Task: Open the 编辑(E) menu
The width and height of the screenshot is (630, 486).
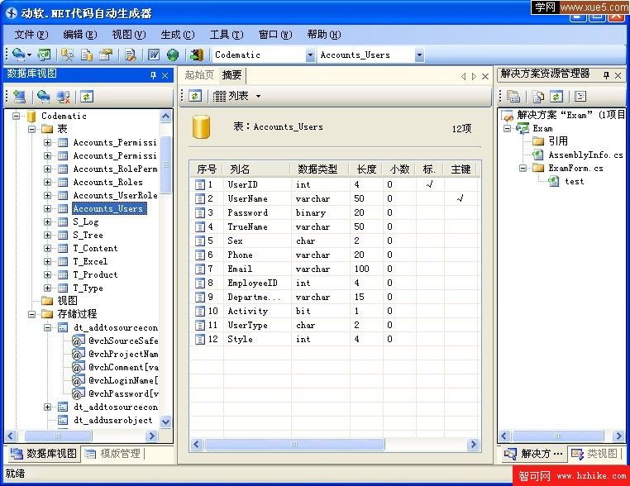Action: pos(80,35)
